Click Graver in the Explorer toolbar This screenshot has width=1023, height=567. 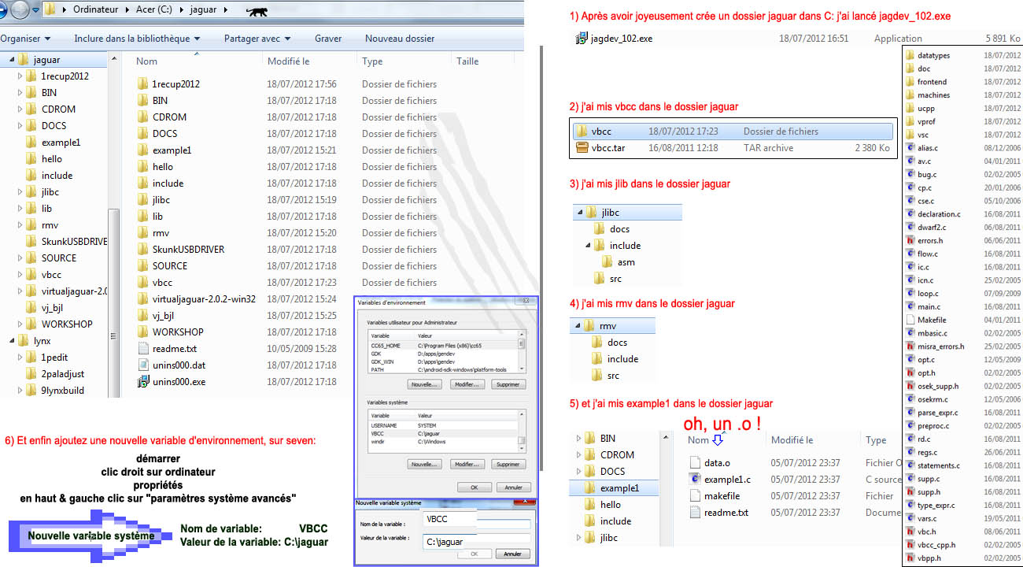328,39
